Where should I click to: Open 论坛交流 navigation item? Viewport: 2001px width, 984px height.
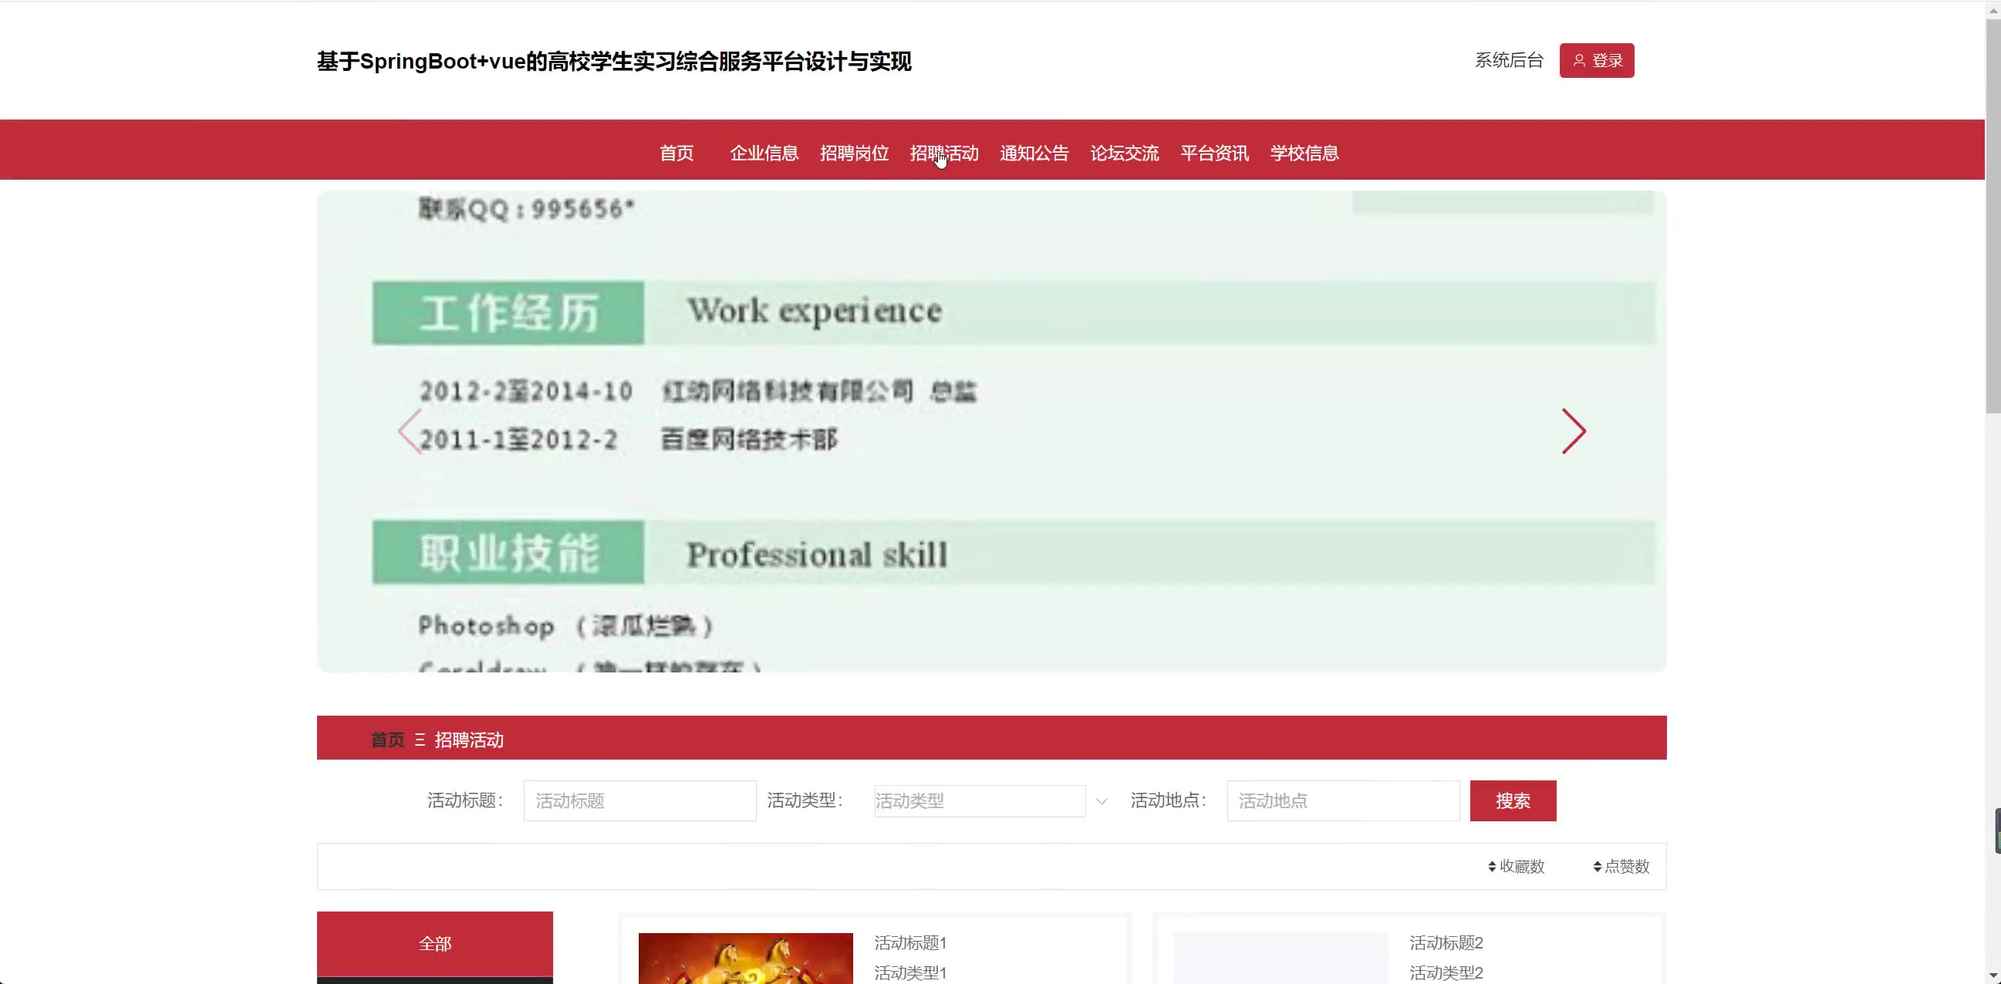point(1124,153)
